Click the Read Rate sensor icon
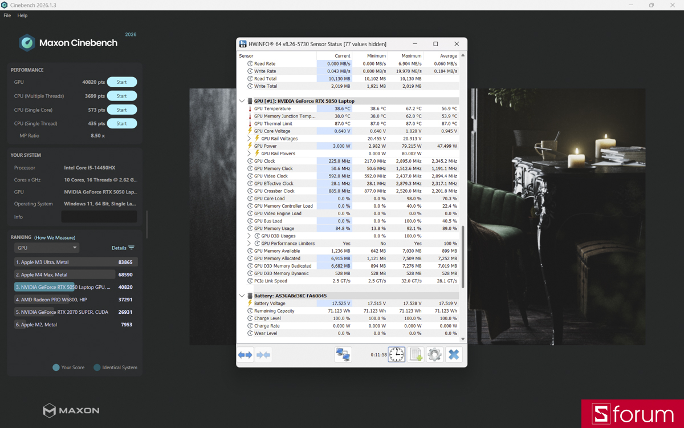Viewport: 684px width, 428px height. point(250,64)
